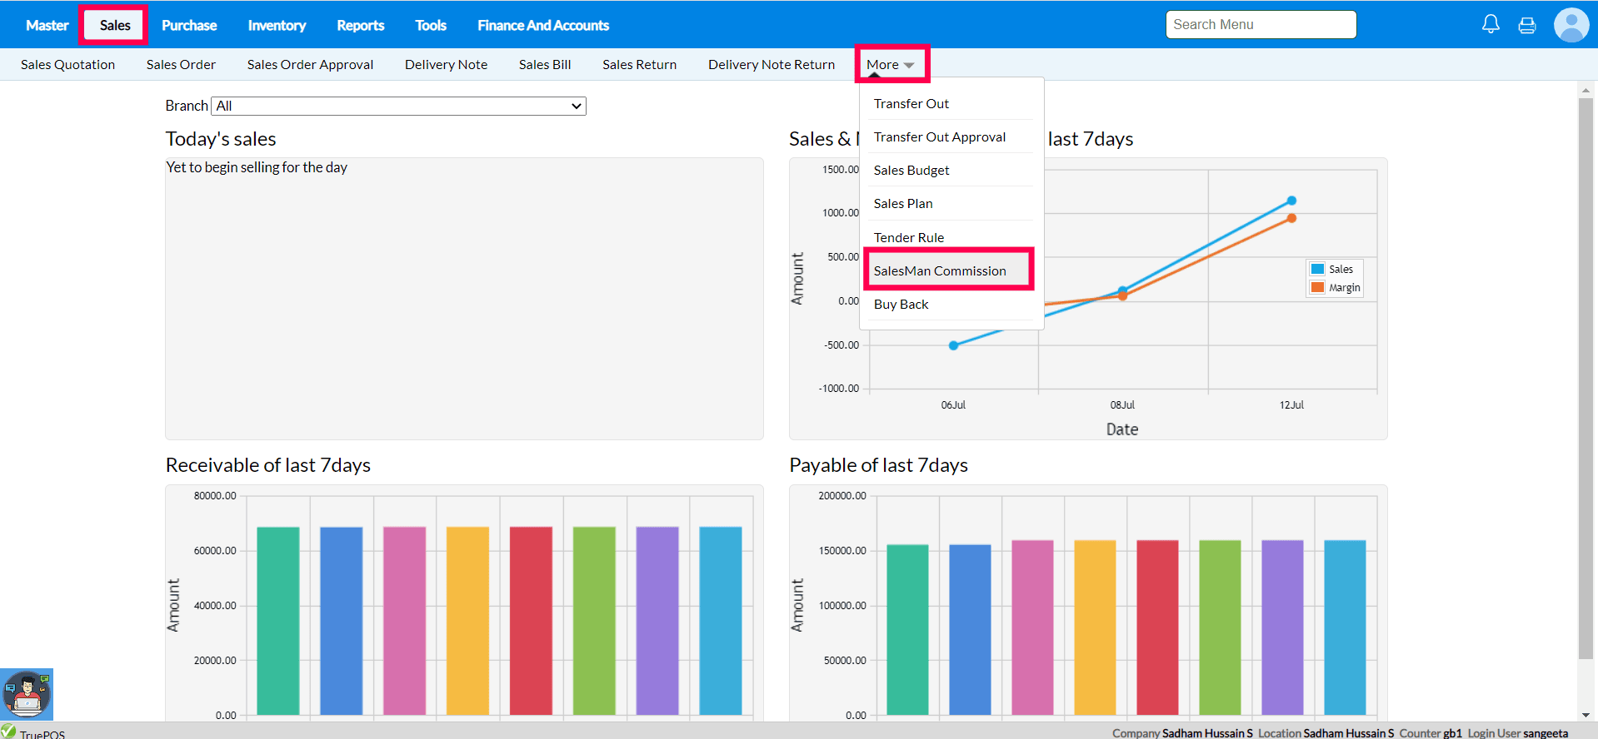Open the notifications bell icon
This screenshot has width=1598, height=739.
pyautogui.click(x=1491, y=24)
